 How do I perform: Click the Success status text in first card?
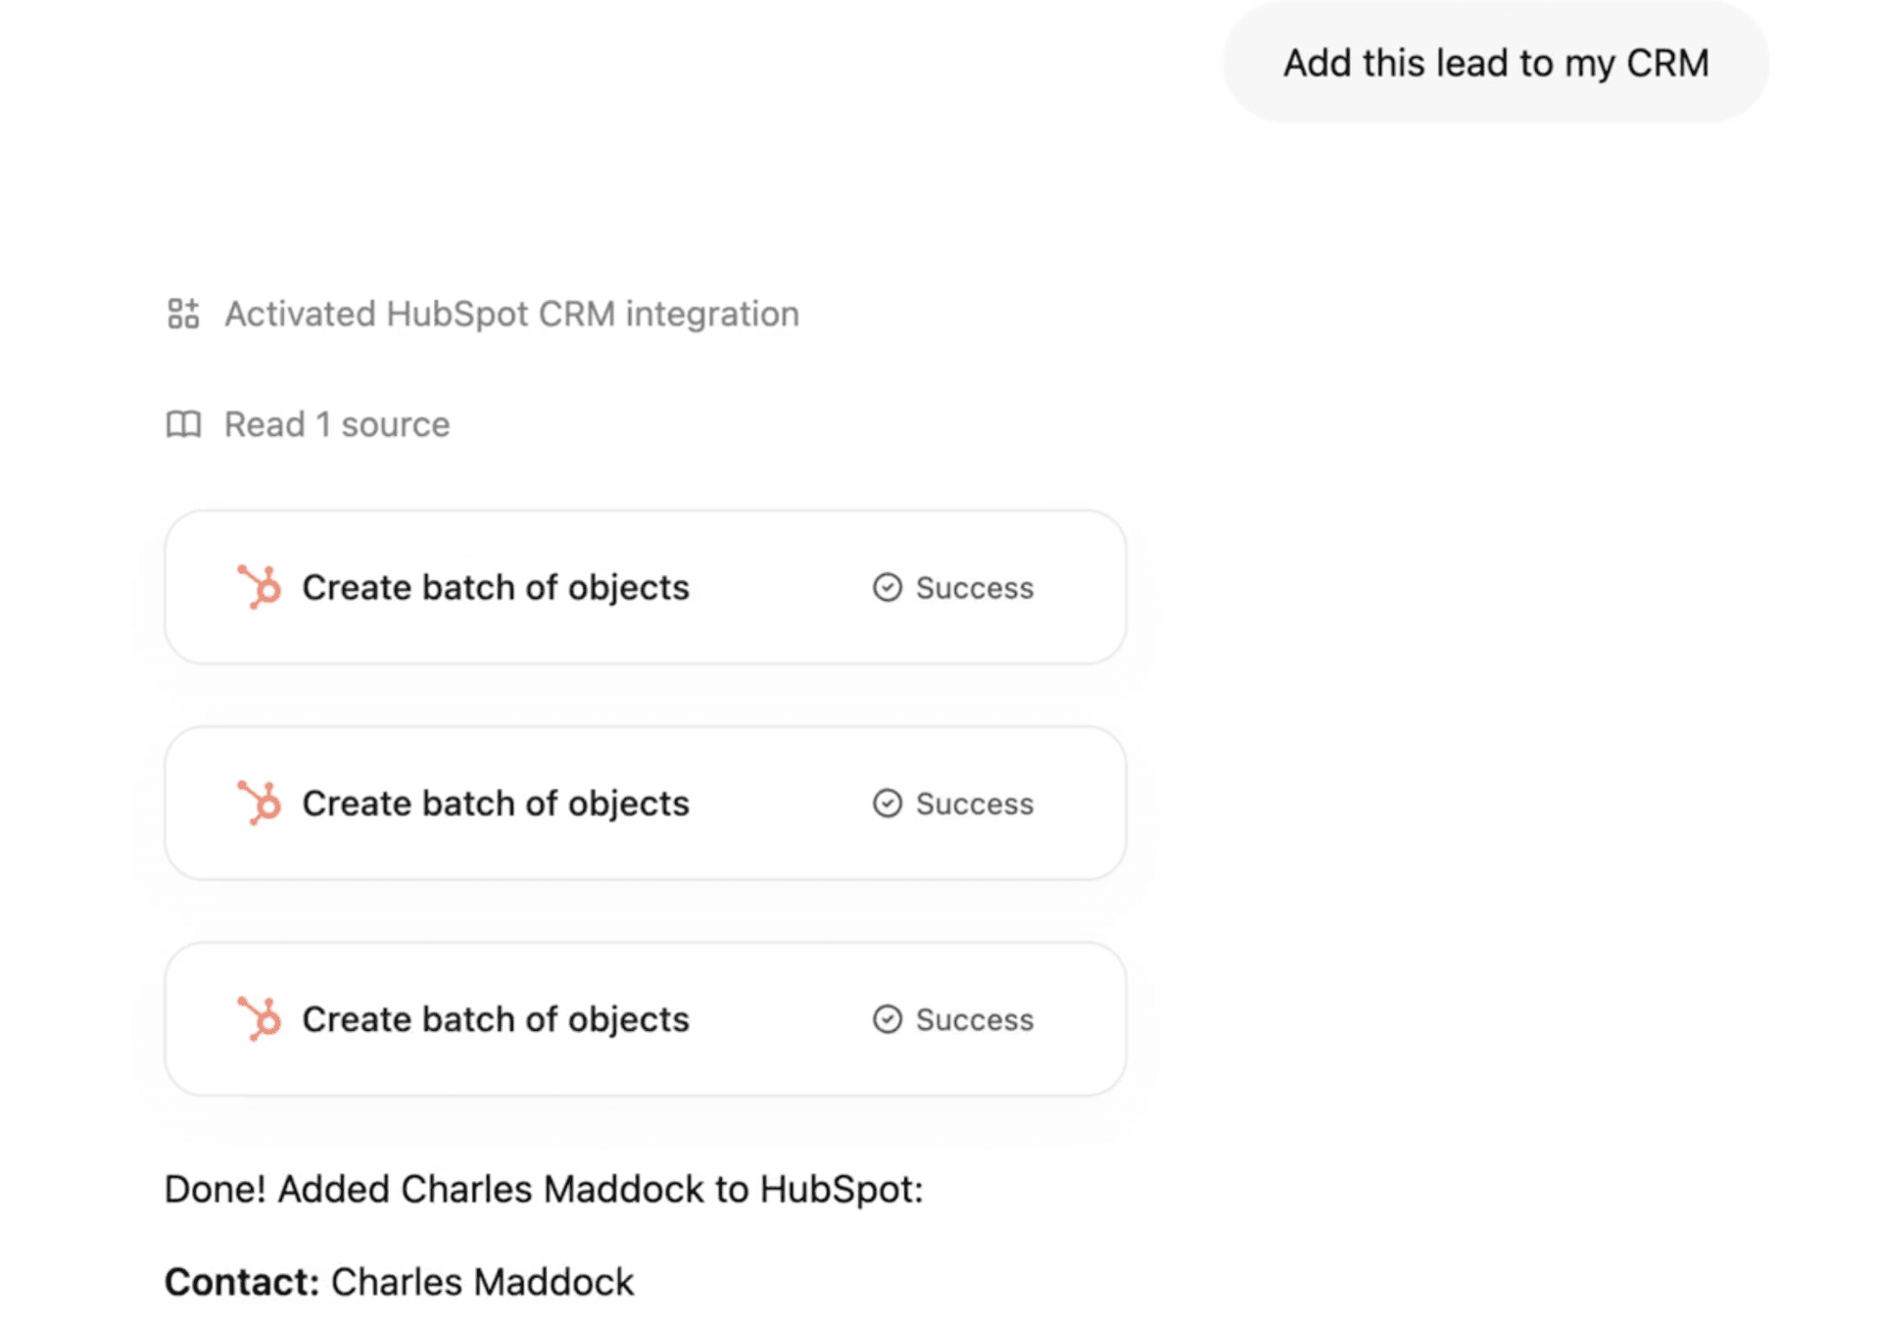[974, 588]
